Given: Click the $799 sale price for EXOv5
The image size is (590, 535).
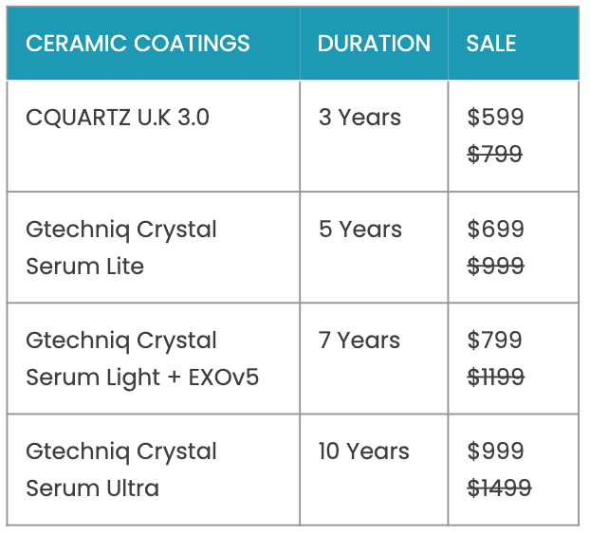Looking at the screenshot, I should coord(495,341).
